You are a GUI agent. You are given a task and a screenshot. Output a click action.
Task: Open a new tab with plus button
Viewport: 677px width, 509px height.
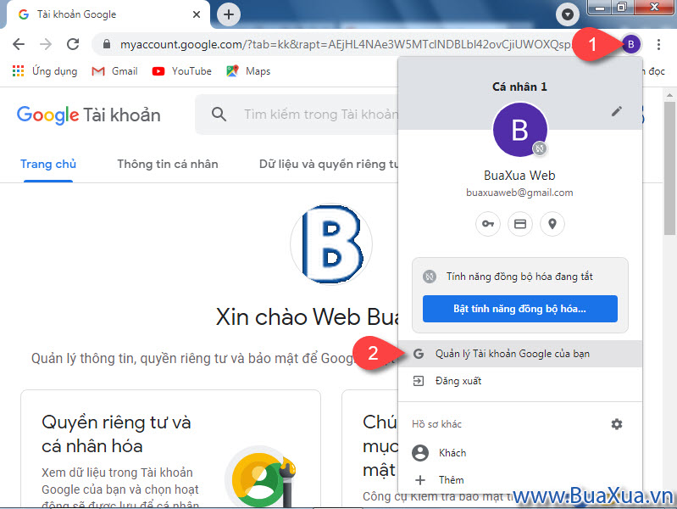[x=229, y=14]
